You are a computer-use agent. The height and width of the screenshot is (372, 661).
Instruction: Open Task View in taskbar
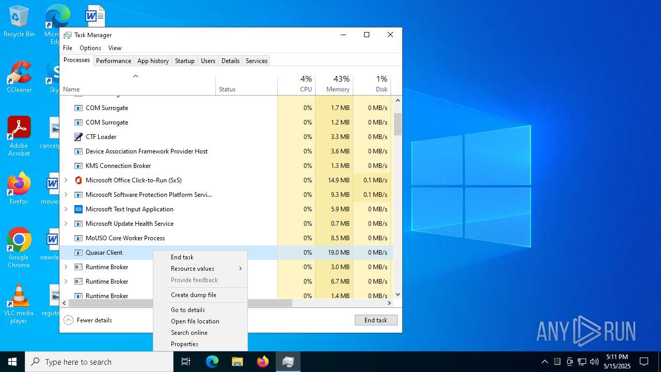[x=186, y=362]
